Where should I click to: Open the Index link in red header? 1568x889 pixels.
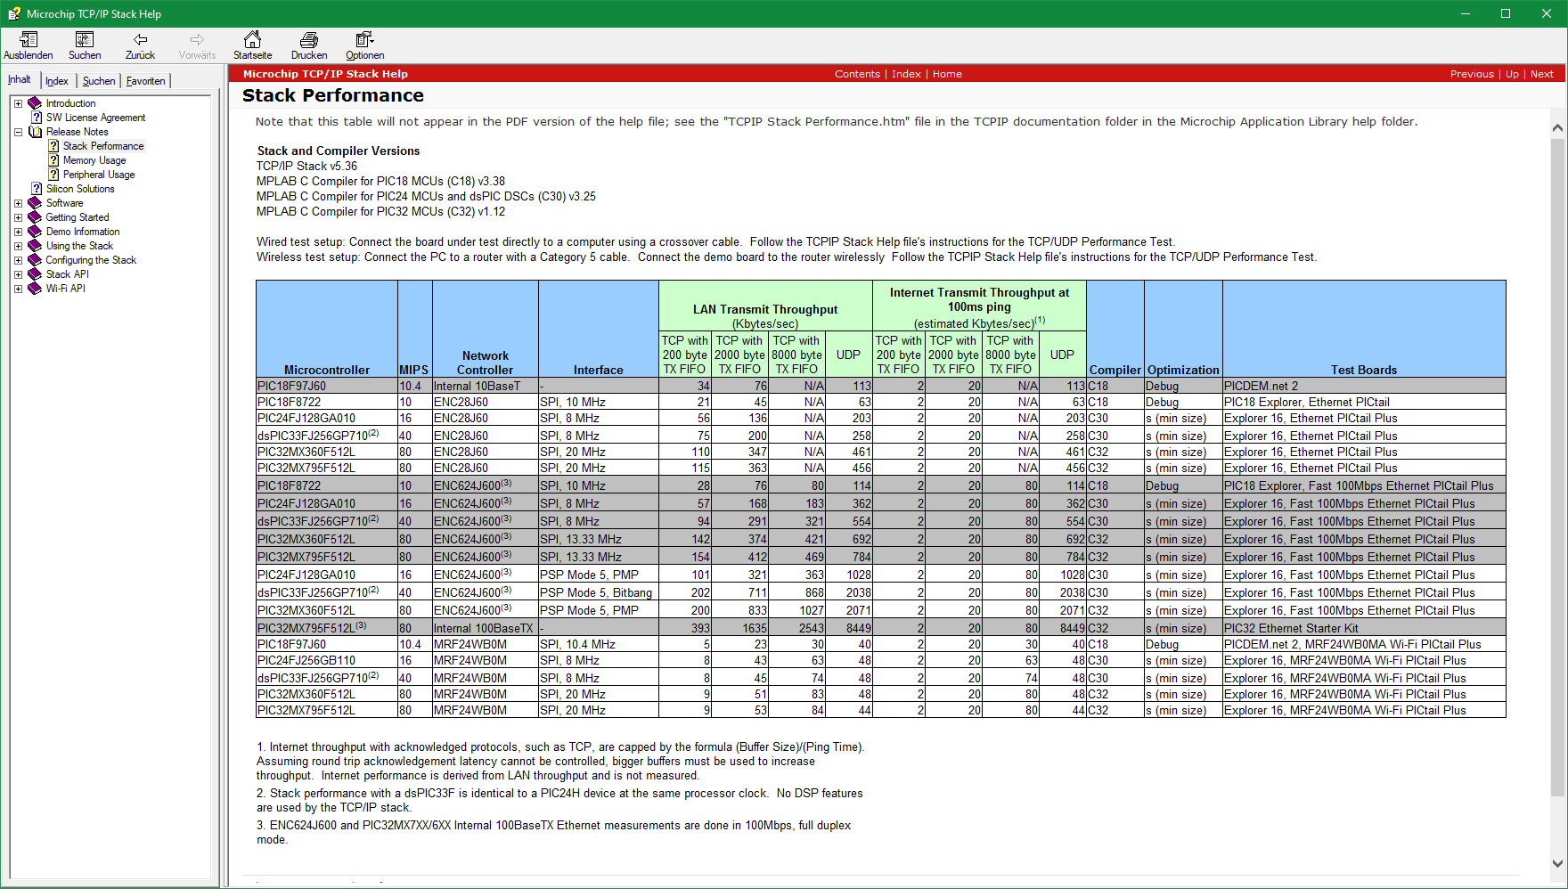[x=906, y=74]
